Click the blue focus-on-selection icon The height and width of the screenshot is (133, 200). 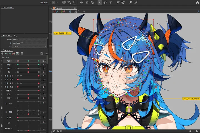click(70, 12)
